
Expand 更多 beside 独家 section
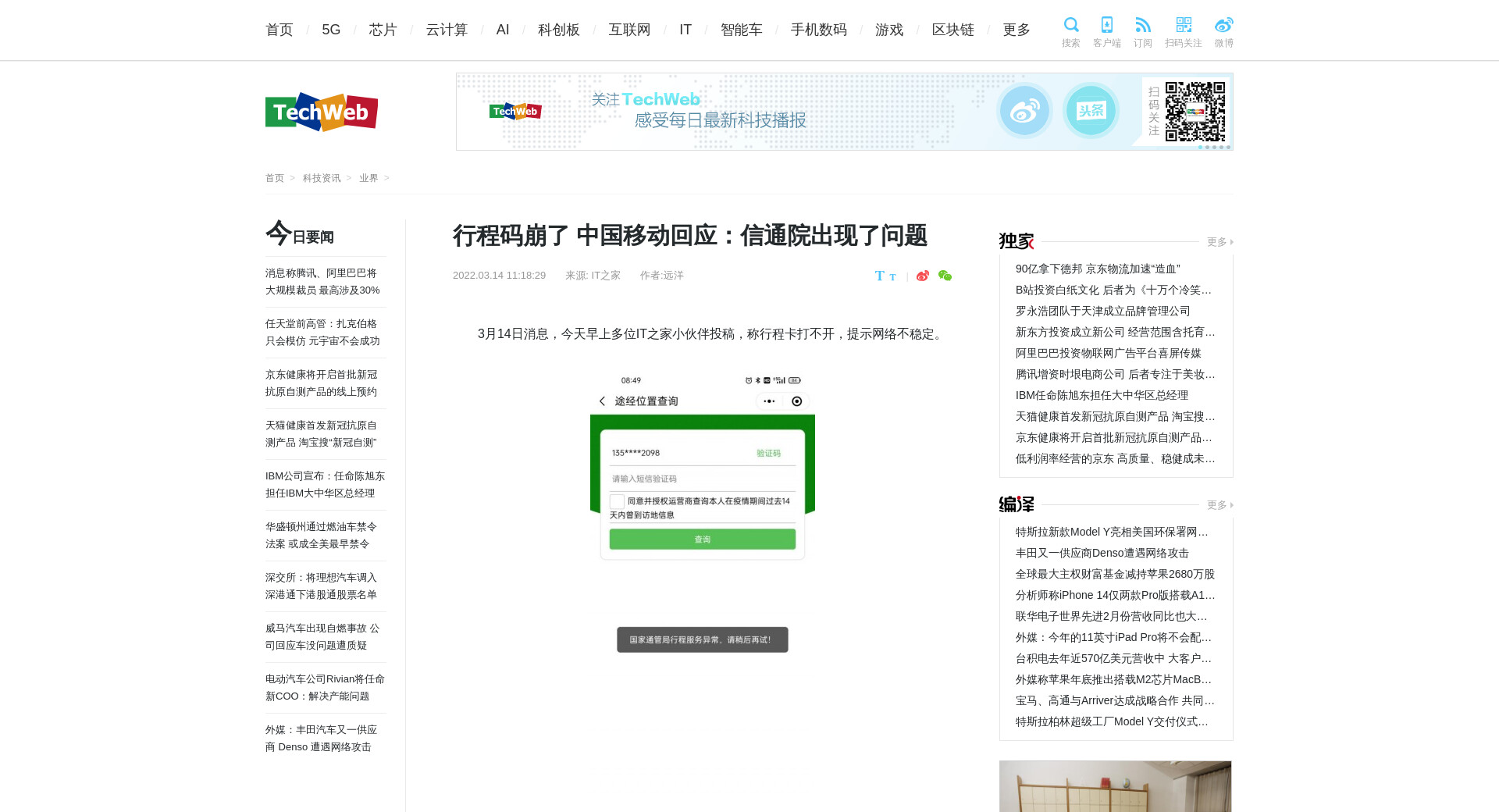pyautogui.click(x=1219, y=242)
